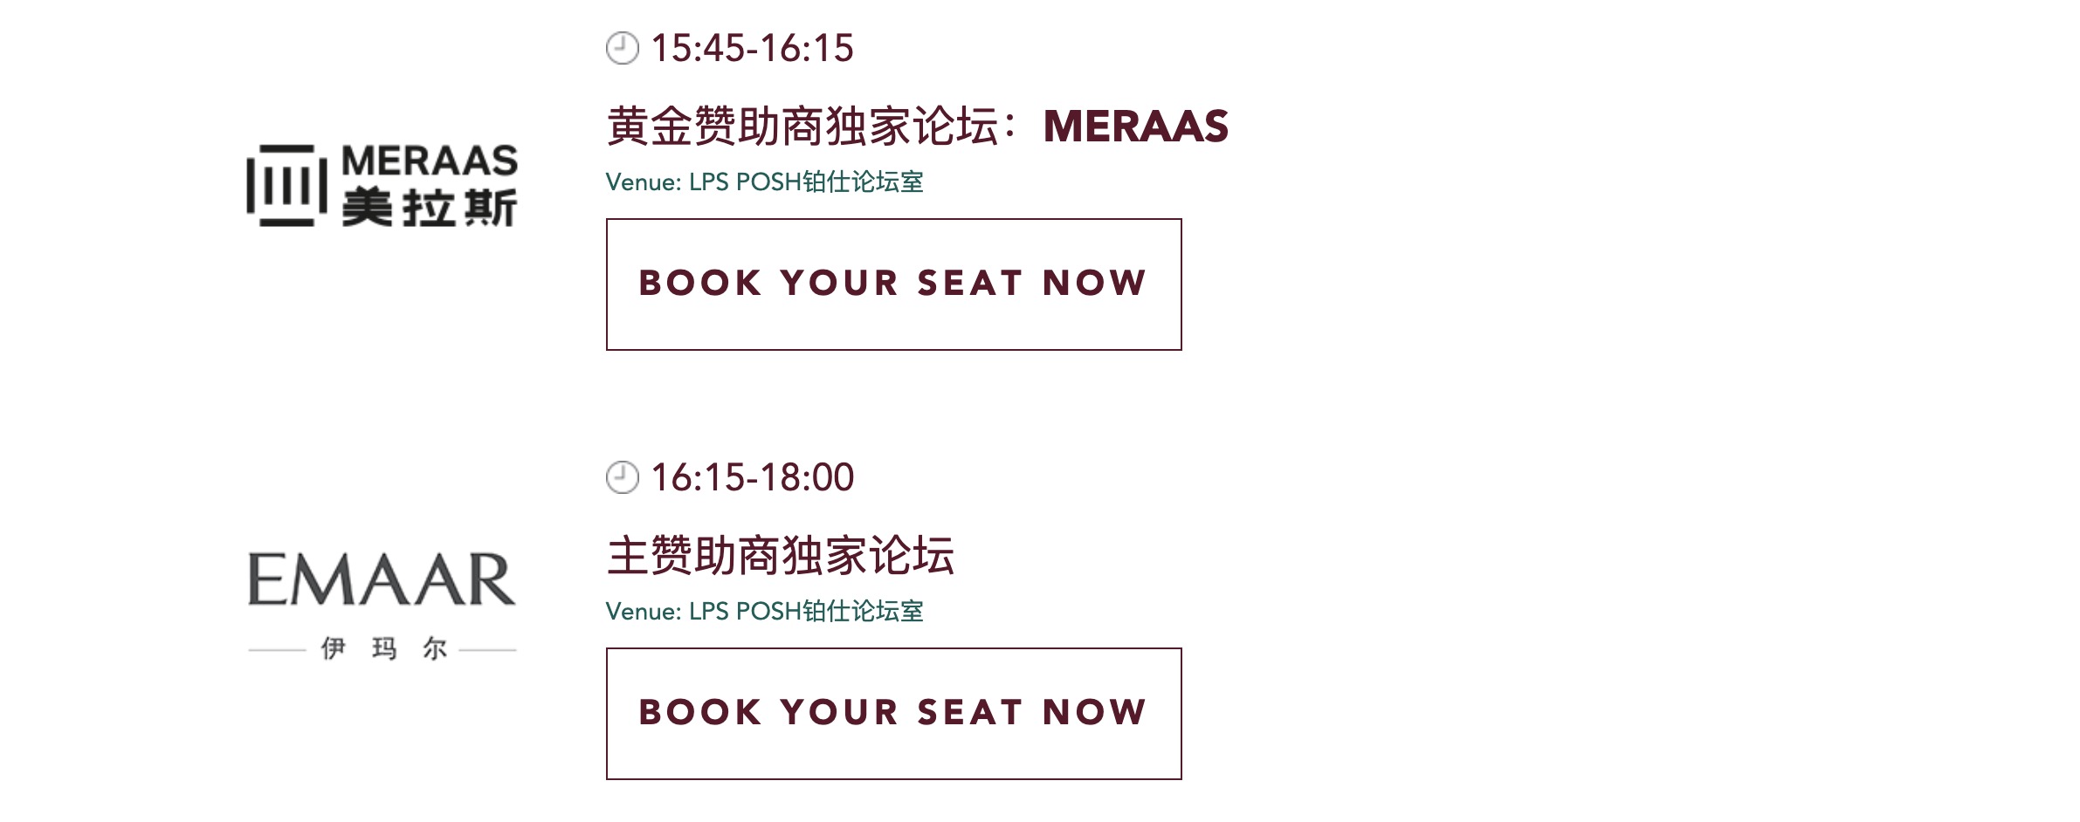Book your seat for the MERAAS forum
The height and width of the screenshot is (822, 2080).
pyautogui.click(x=893, y=284)
